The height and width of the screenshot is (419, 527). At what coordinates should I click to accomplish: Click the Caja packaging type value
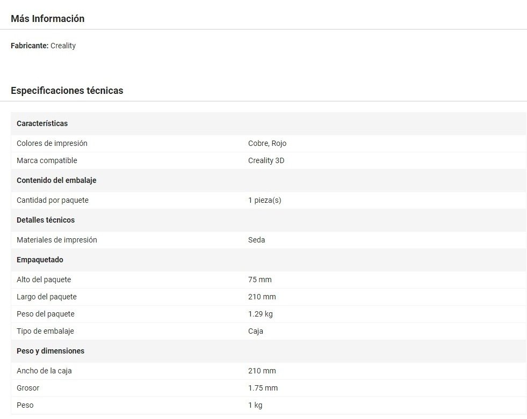point(255,331)
